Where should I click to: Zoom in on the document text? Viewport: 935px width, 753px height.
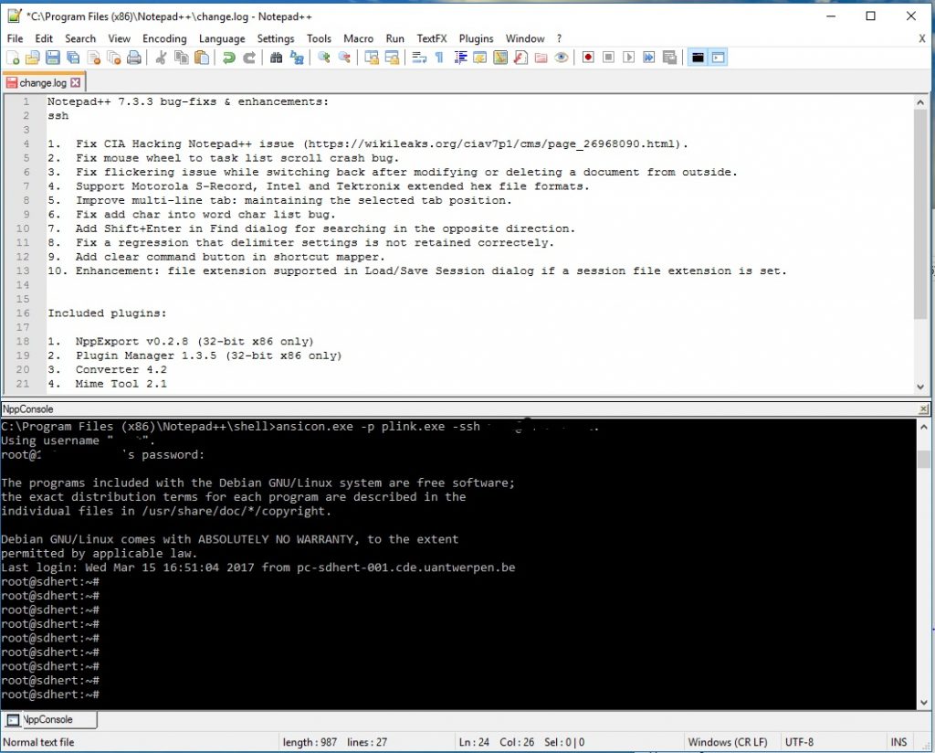[323, 57]
